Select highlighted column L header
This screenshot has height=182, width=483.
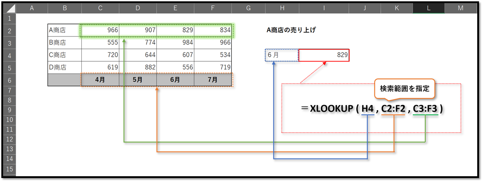[428, 8]
